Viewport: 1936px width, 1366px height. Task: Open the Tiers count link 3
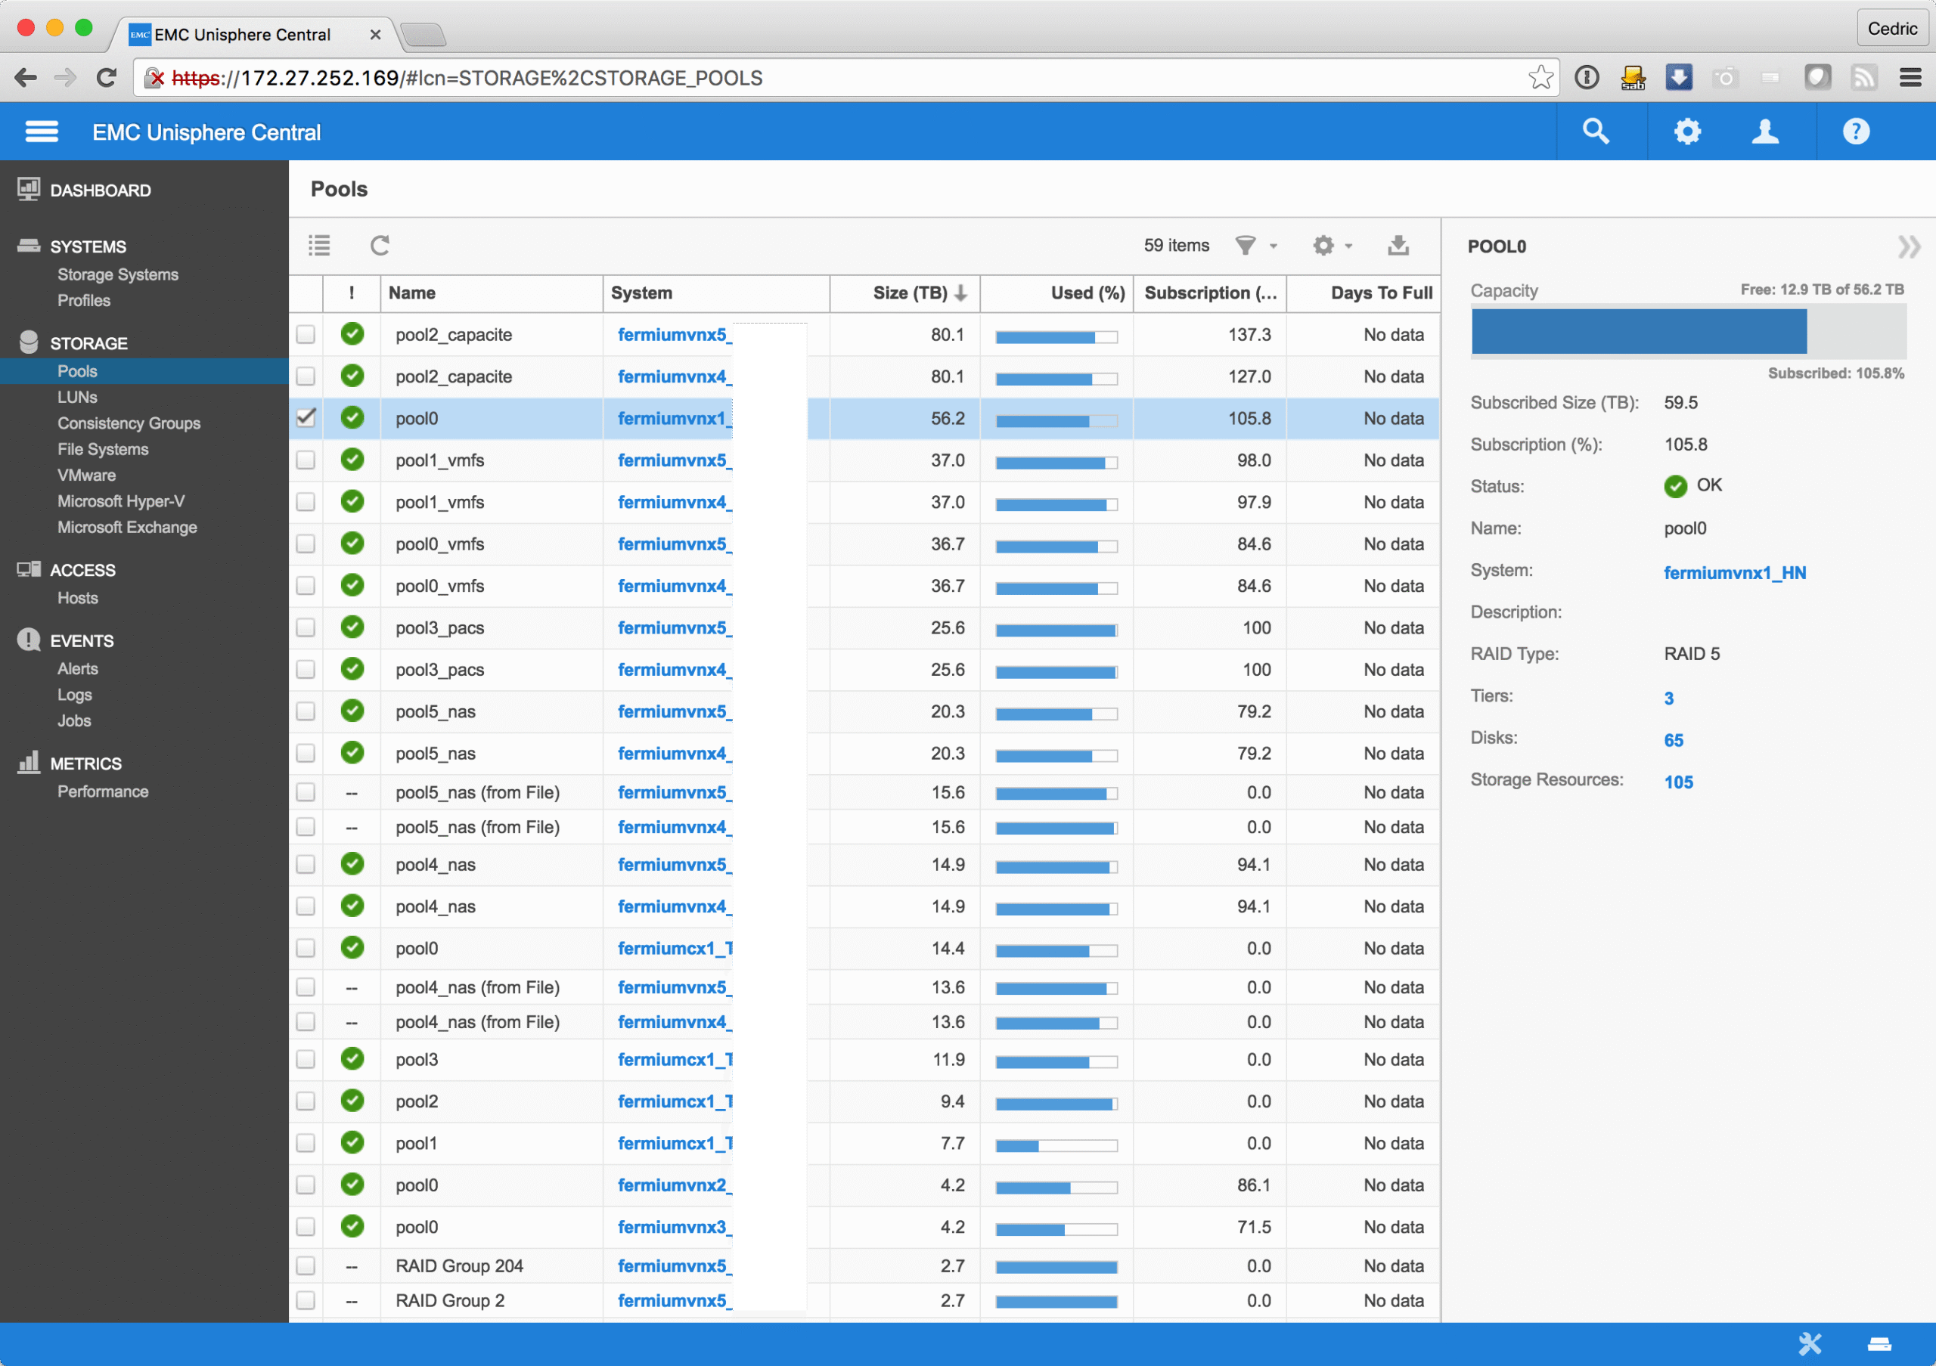click(1669, 698)
